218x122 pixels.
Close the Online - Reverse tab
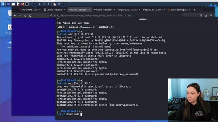(x=65, y=10)
